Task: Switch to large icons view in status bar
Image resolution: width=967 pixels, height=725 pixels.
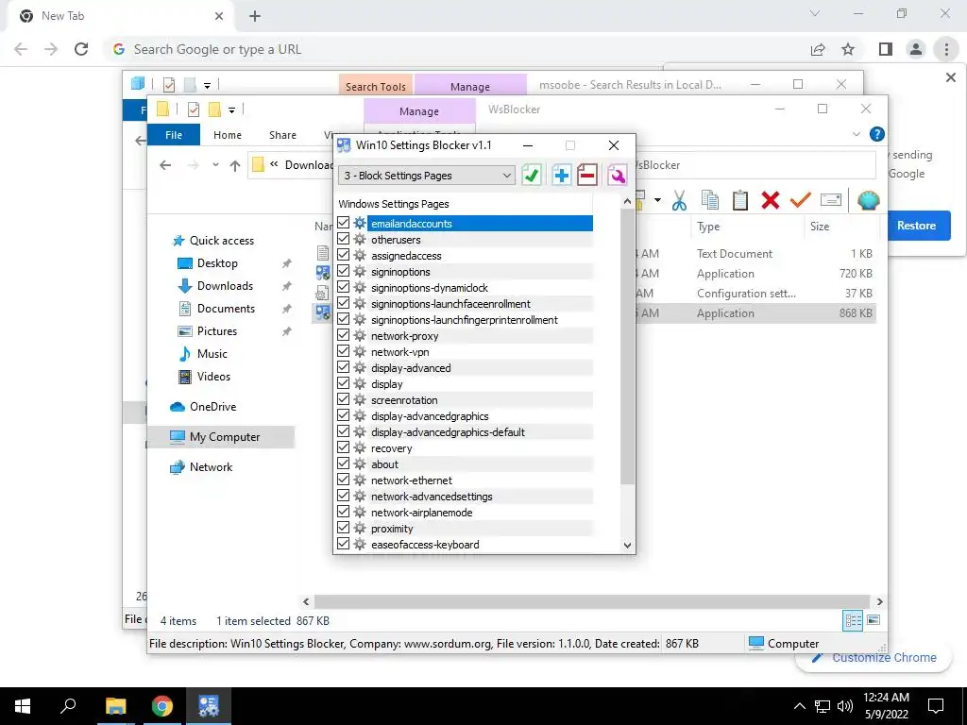Action: click(x=874, y=620)
